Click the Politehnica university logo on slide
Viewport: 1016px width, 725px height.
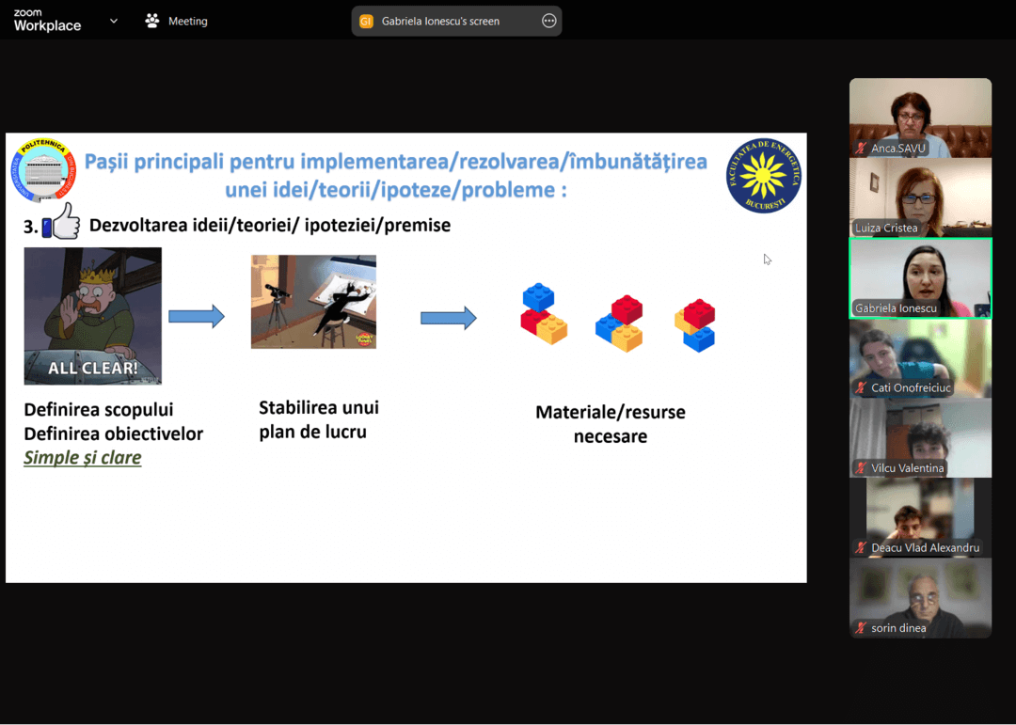pyautogui.click(x=42, y=171)
